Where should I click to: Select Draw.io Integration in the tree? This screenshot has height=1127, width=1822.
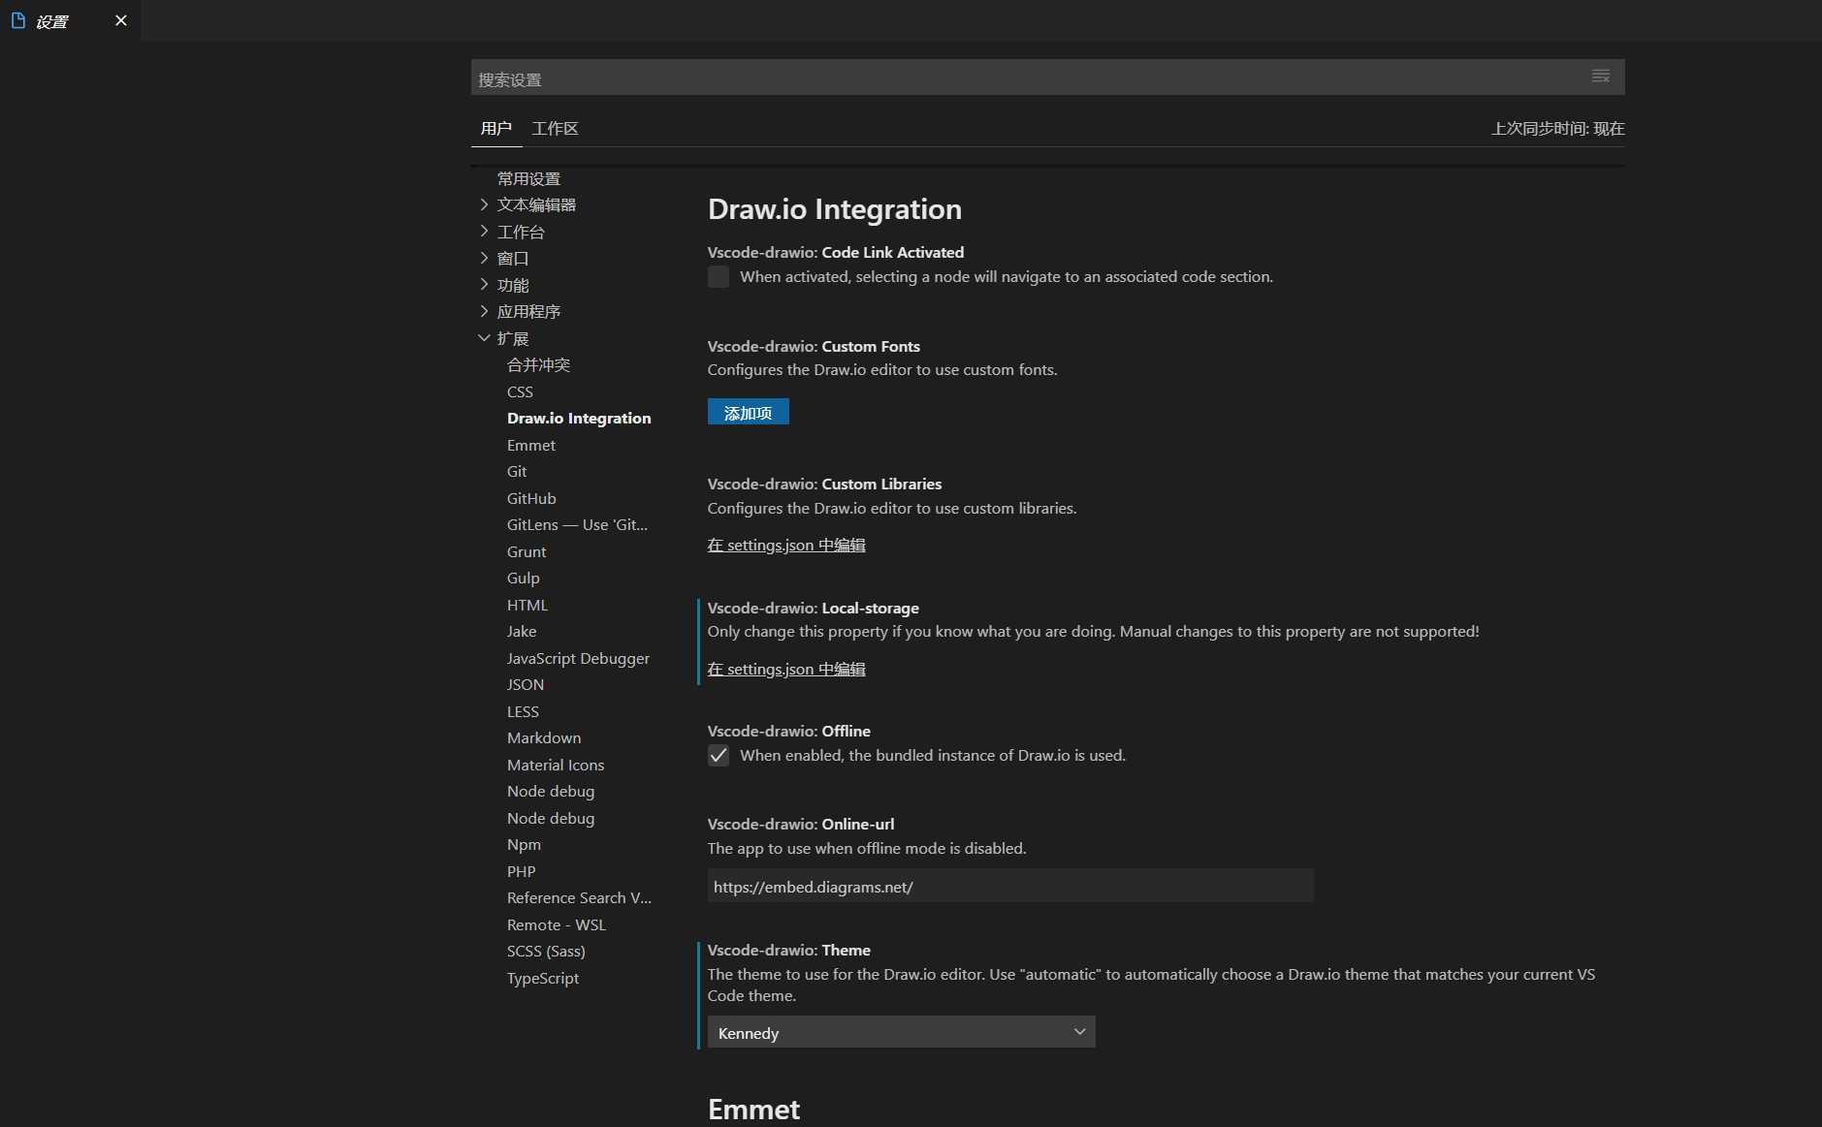pyautogui.click(x=579, y=418)
